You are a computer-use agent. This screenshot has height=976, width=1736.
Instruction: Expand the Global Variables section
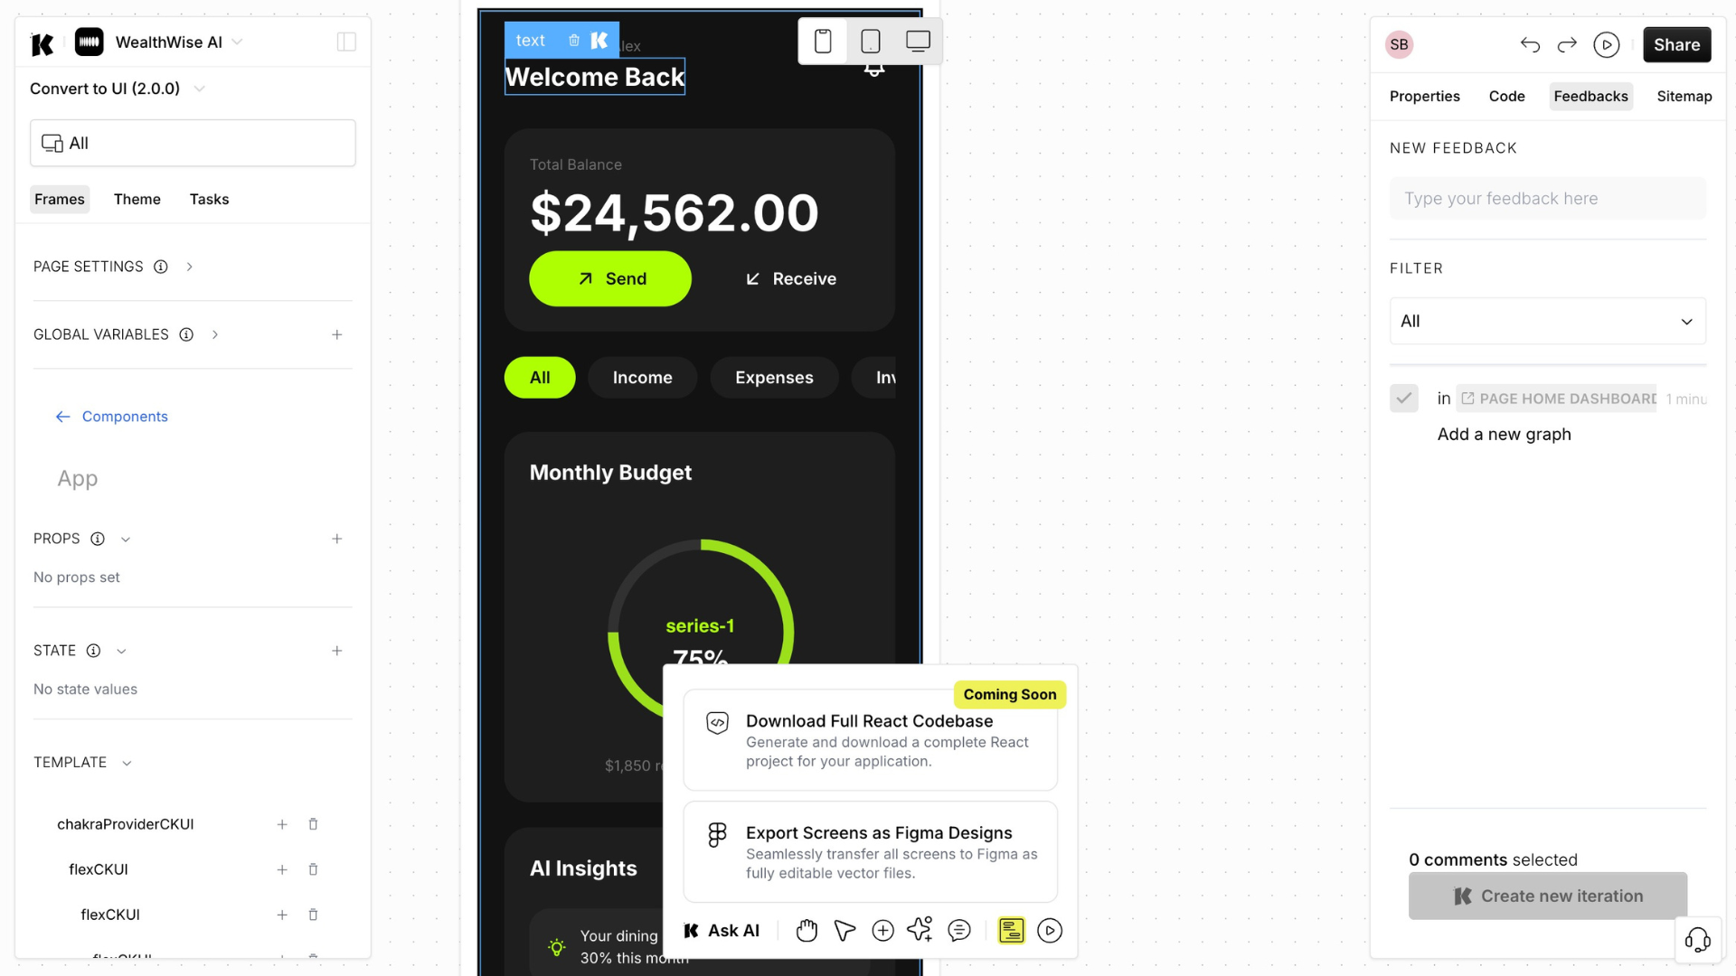(x=212, y=335)
